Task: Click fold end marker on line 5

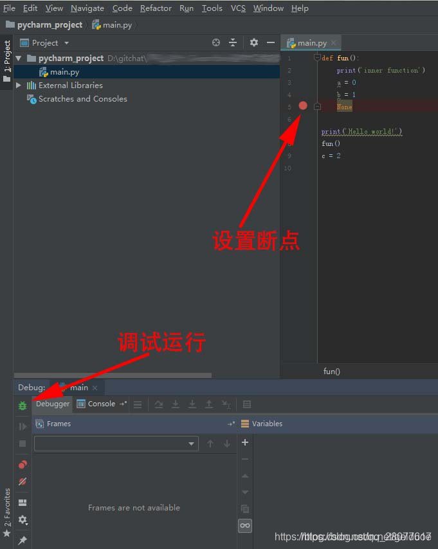Action: click(318, 107)
